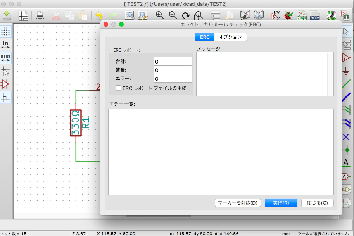The height and width of the screenshot is (236, 354).
Task: Toggle hidden pins op-amp icon on left
Action: coord(5,84)
